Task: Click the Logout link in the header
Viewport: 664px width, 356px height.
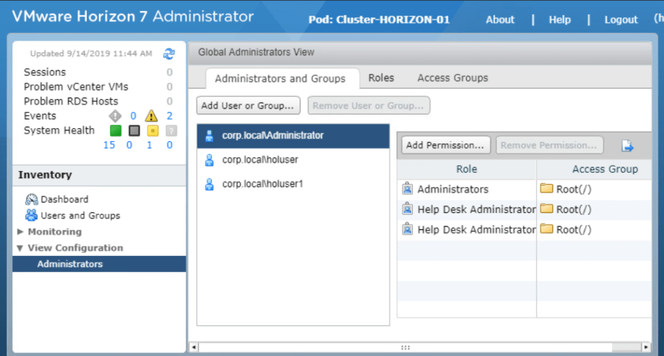Action: [621, 19]
